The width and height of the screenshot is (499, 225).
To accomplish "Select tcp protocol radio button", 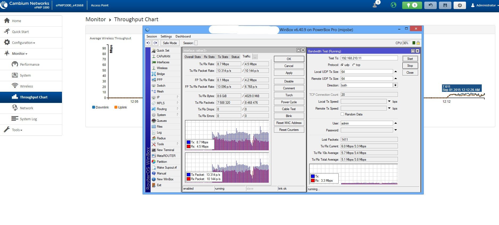I will (354, 65).
